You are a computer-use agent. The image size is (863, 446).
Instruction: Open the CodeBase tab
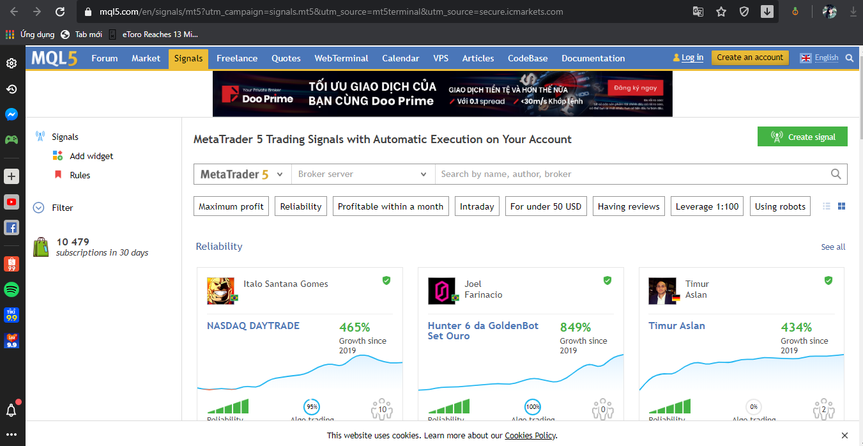point(528,58)
